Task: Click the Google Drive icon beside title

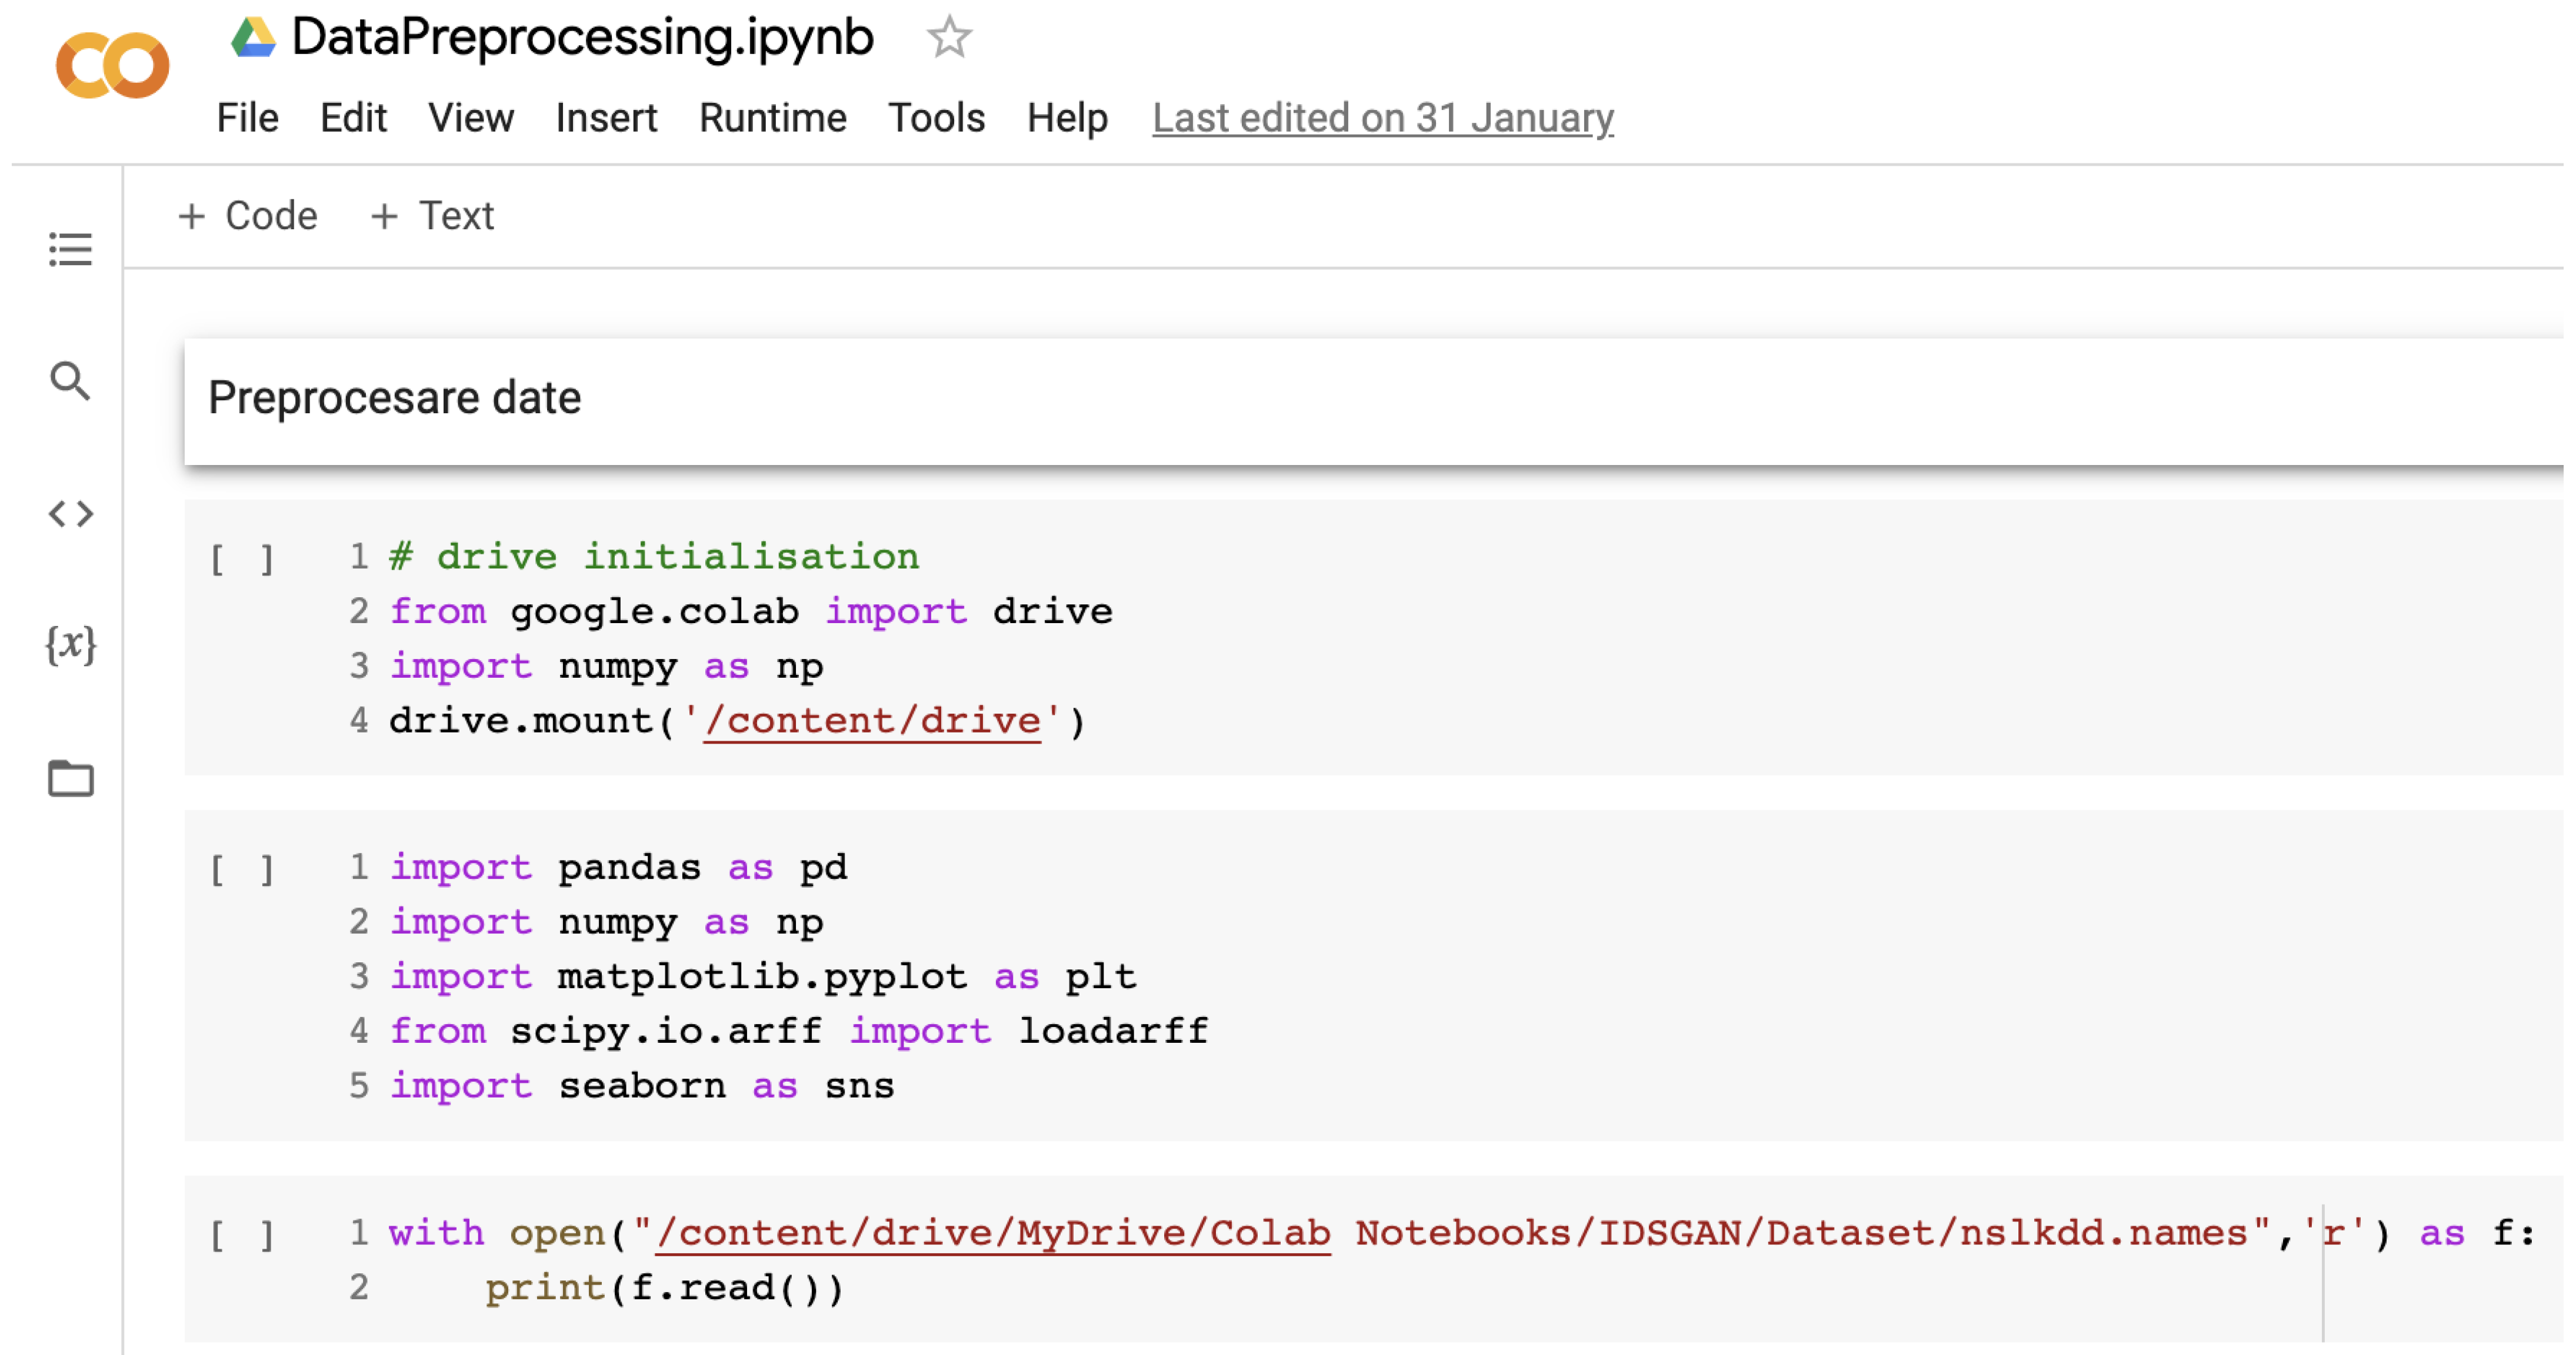Action: (x=253, y=38)
